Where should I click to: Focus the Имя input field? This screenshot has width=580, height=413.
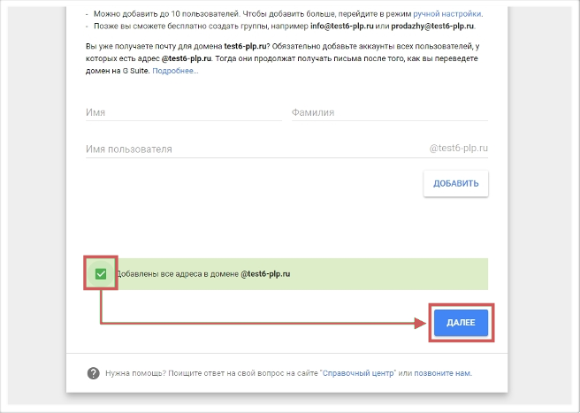tap(184, 112)
